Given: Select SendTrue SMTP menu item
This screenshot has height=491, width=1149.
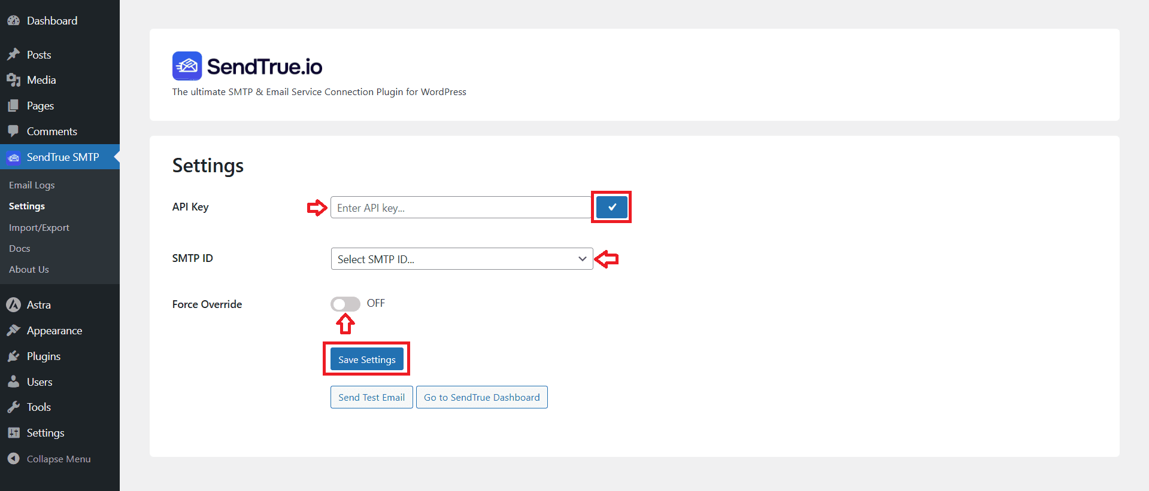Looking at the screenshot, I should 60,157.
